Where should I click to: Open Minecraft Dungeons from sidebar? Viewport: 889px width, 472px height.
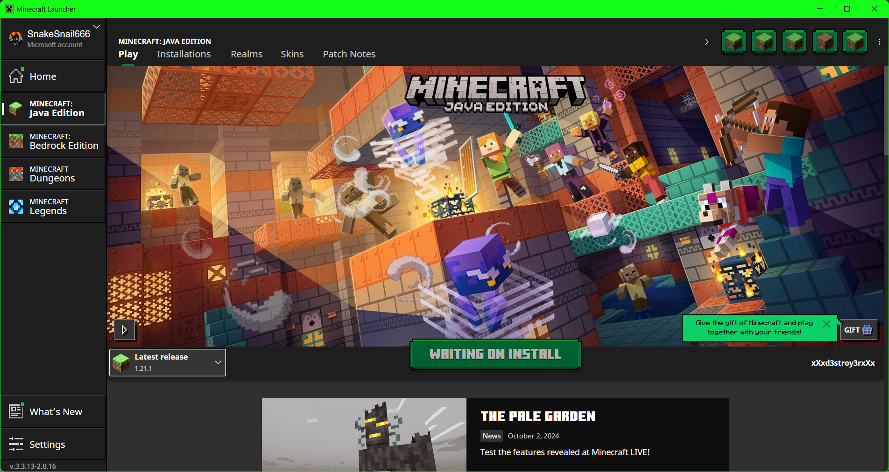coord(53,174)
